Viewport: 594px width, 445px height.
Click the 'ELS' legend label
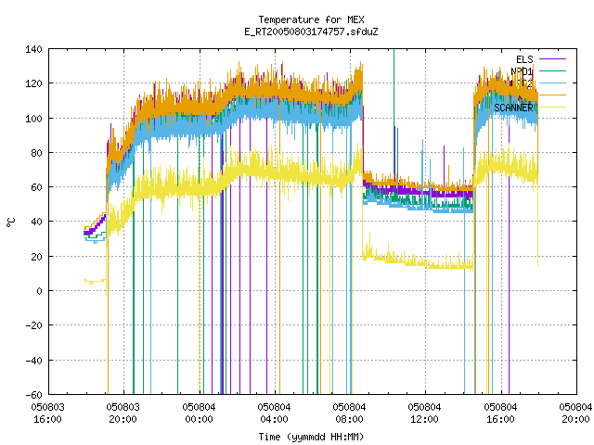coord(524,59)
